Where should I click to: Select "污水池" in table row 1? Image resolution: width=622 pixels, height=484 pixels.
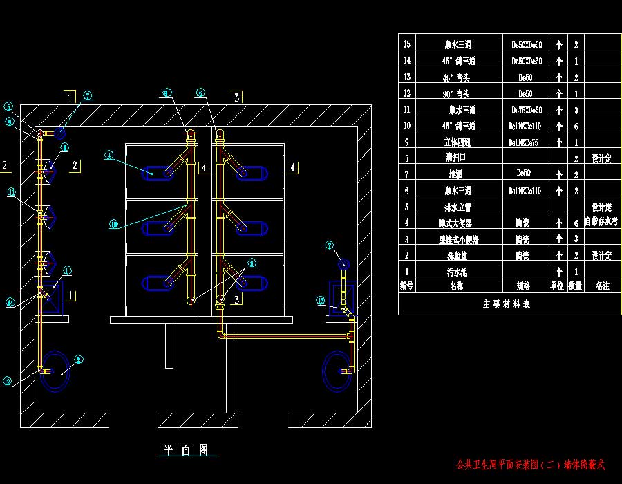(458, 272)
